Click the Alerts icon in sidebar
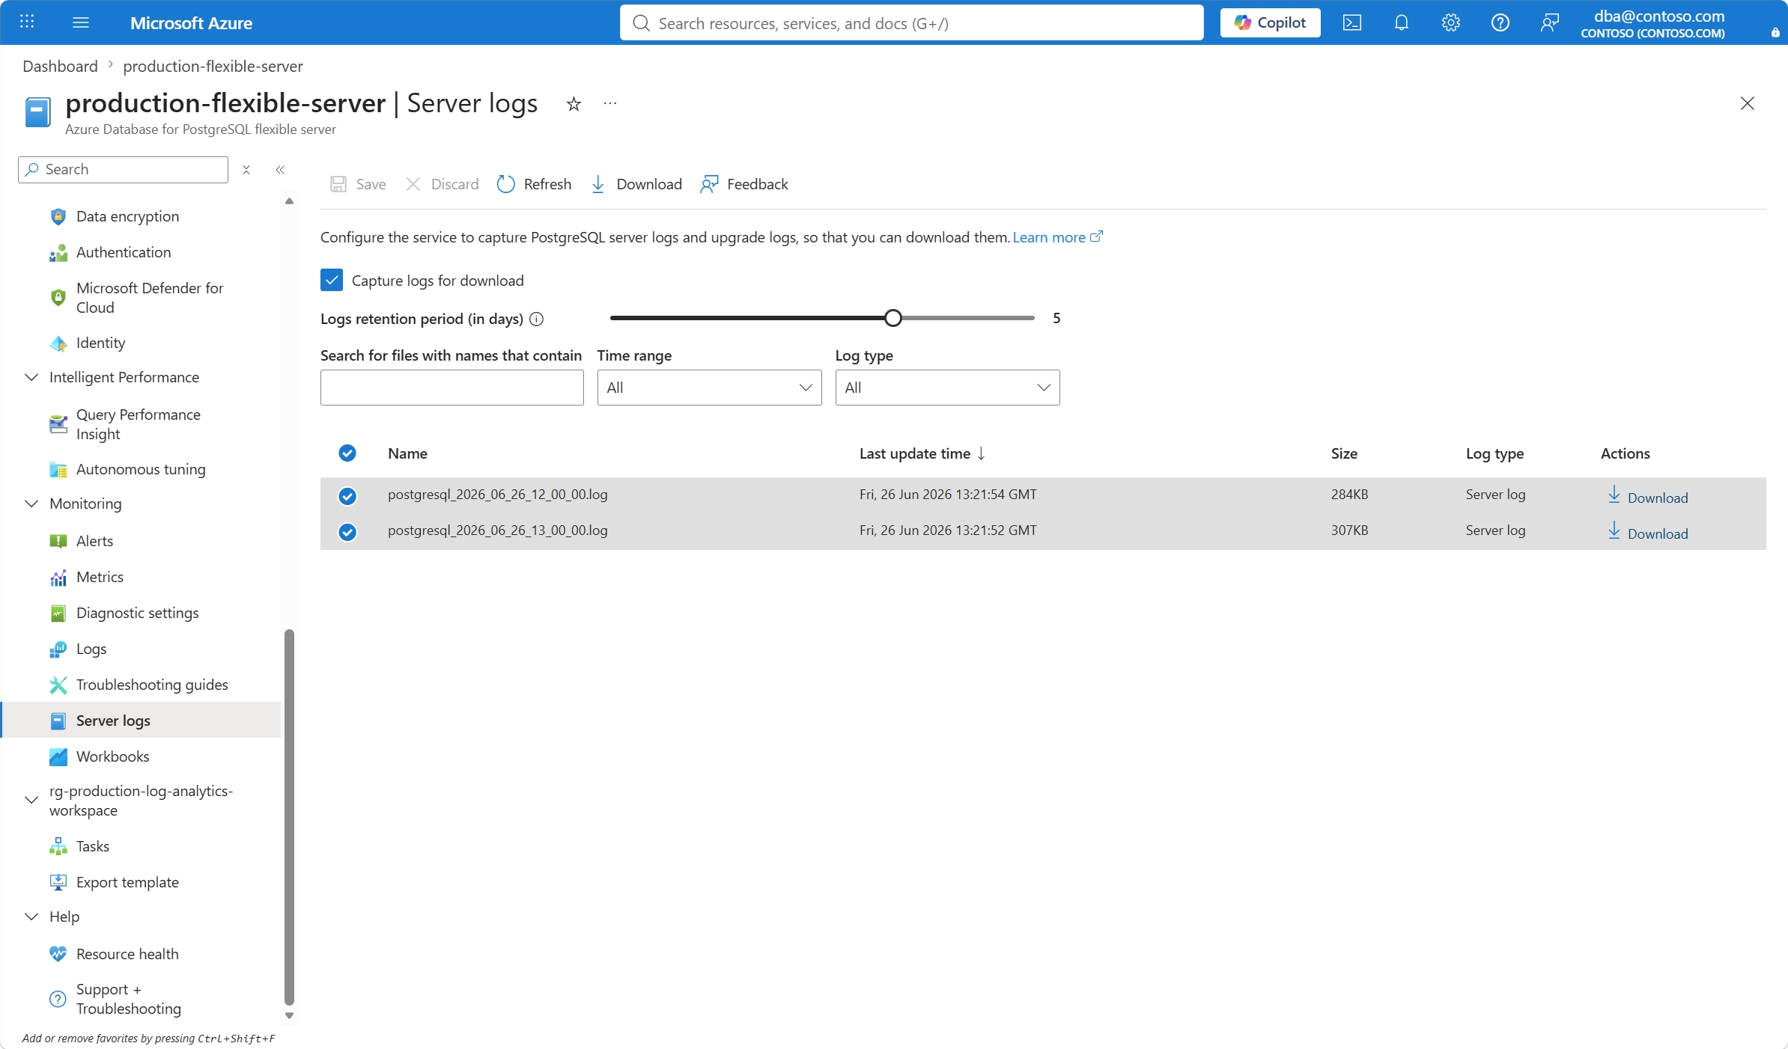 click(58, 541)
